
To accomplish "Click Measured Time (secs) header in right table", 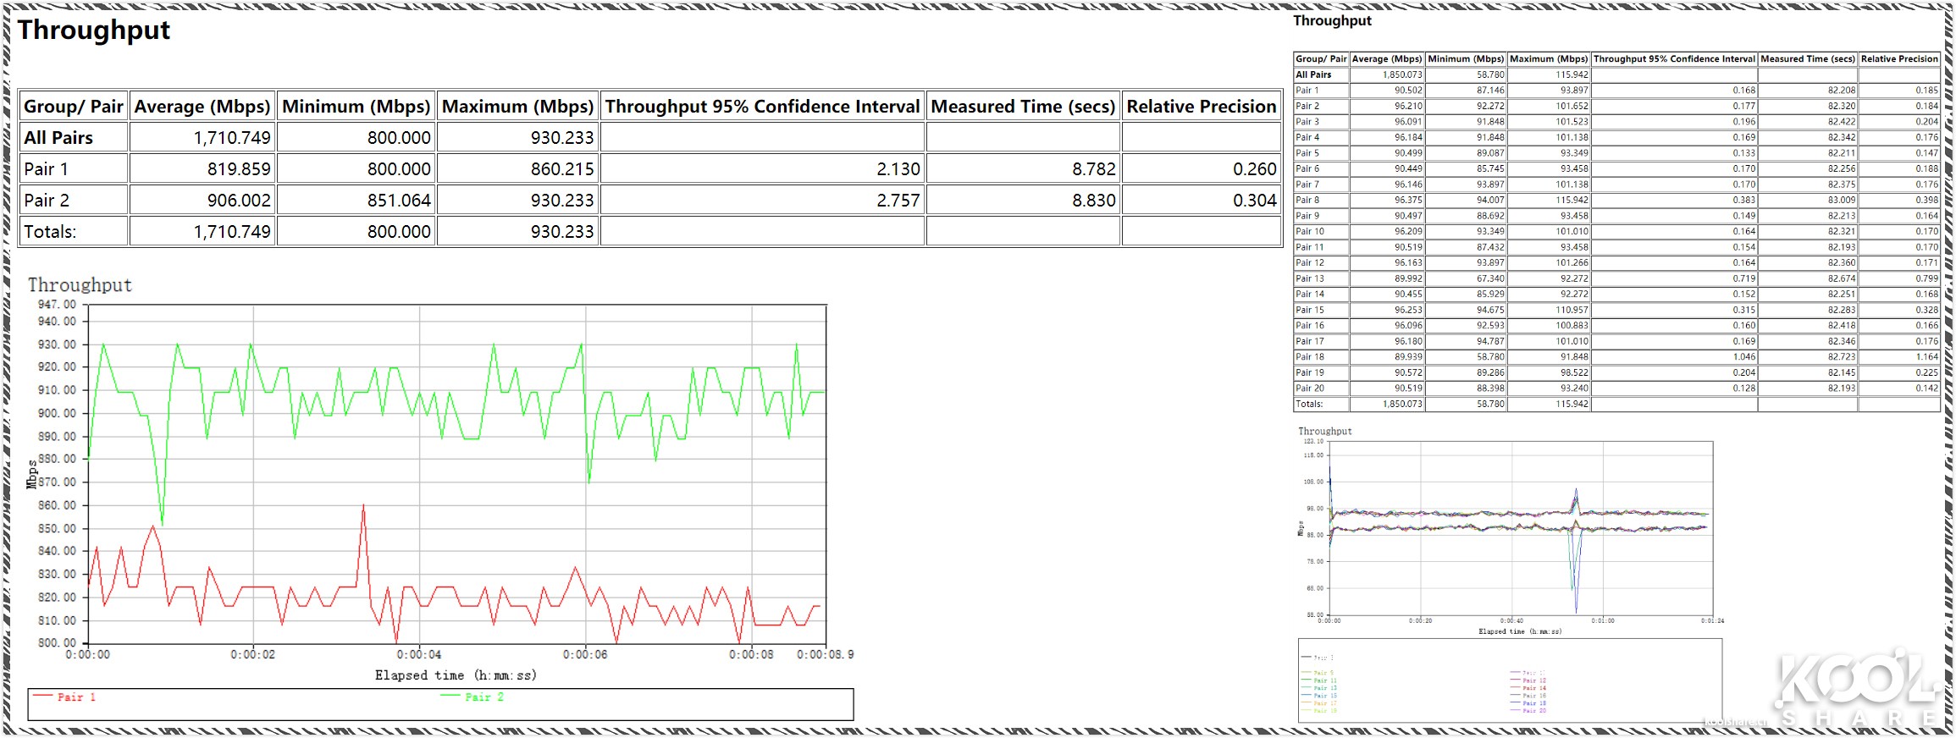I will [x=1807, y=59].
